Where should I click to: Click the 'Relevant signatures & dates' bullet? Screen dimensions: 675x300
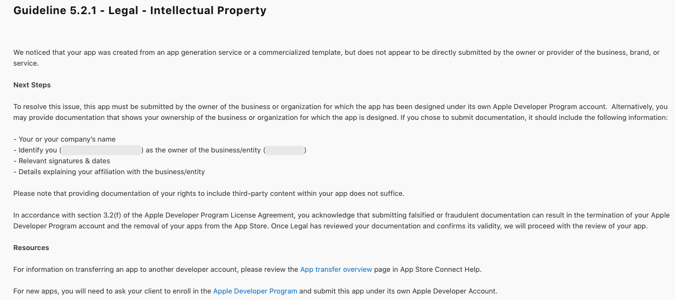[x=62, y=161]
